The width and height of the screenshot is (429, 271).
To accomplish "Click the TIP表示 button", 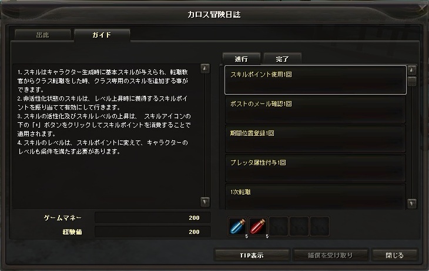I will pos(252,255).
